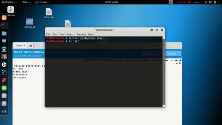This screenshot has height=125, width=222.
Task: Select the unnamed text file above terminal
Action: [68, 24]
